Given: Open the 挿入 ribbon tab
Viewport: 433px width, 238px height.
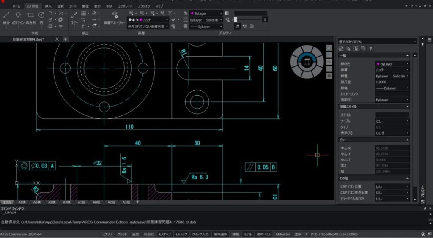Looking at the screenshot, I should click(48, 6).
